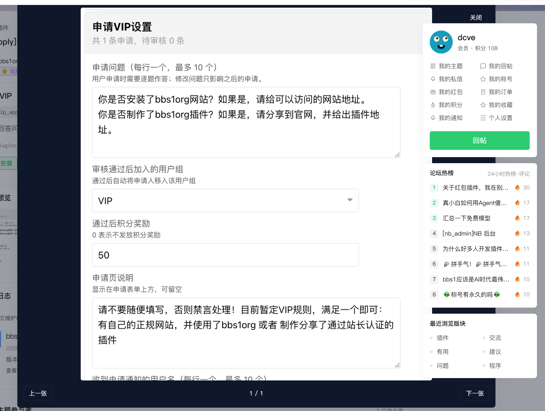Click dcve user avatar

[441, 42]
